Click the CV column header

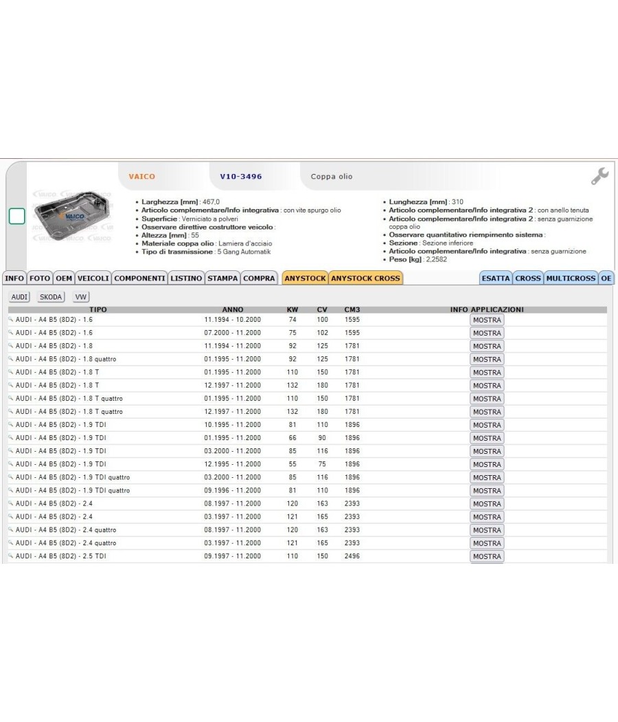[322, 309]
